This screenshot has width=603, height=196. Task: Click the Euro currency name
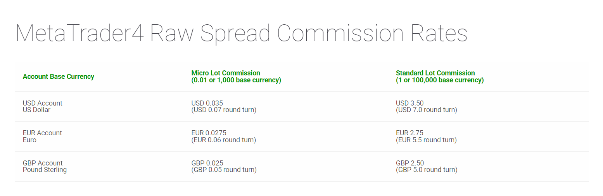[29, 140]
